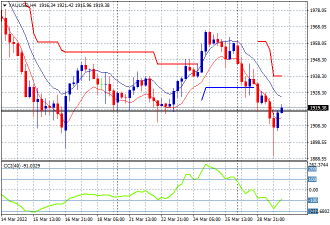Select the OHLC values 1916.34 1921.42 1915.96 1919.38
Screen dimensions: 330x225
pos(74,5)
